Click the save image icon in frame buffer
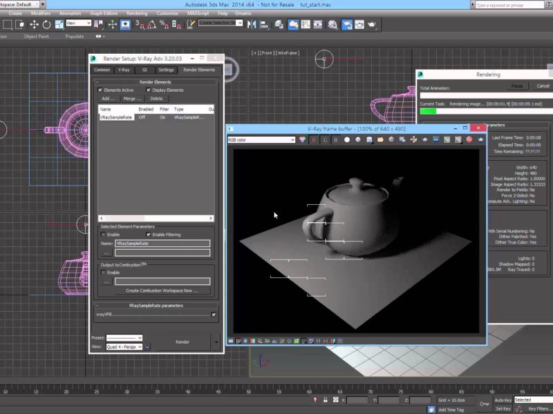This screenshot has width=553, height=414. (370, 140)
